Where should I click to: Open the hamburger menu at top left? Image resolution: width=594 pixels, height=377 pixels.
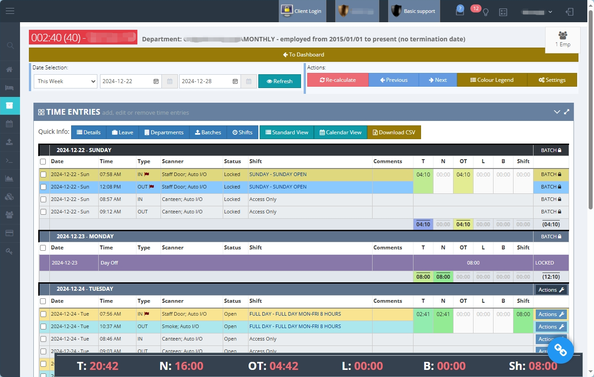pos(10,11)
